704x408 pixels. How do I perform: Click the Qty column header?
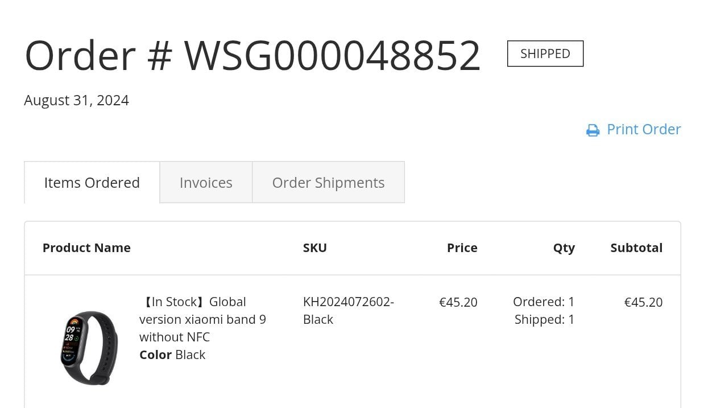[x=564, y=248]
